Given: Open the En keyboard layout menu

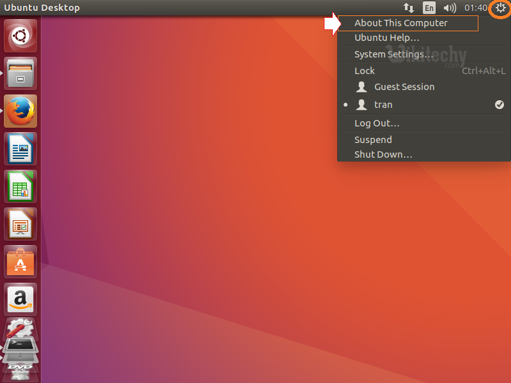Looking at the screenshot, I should click(x=429, y=8).
